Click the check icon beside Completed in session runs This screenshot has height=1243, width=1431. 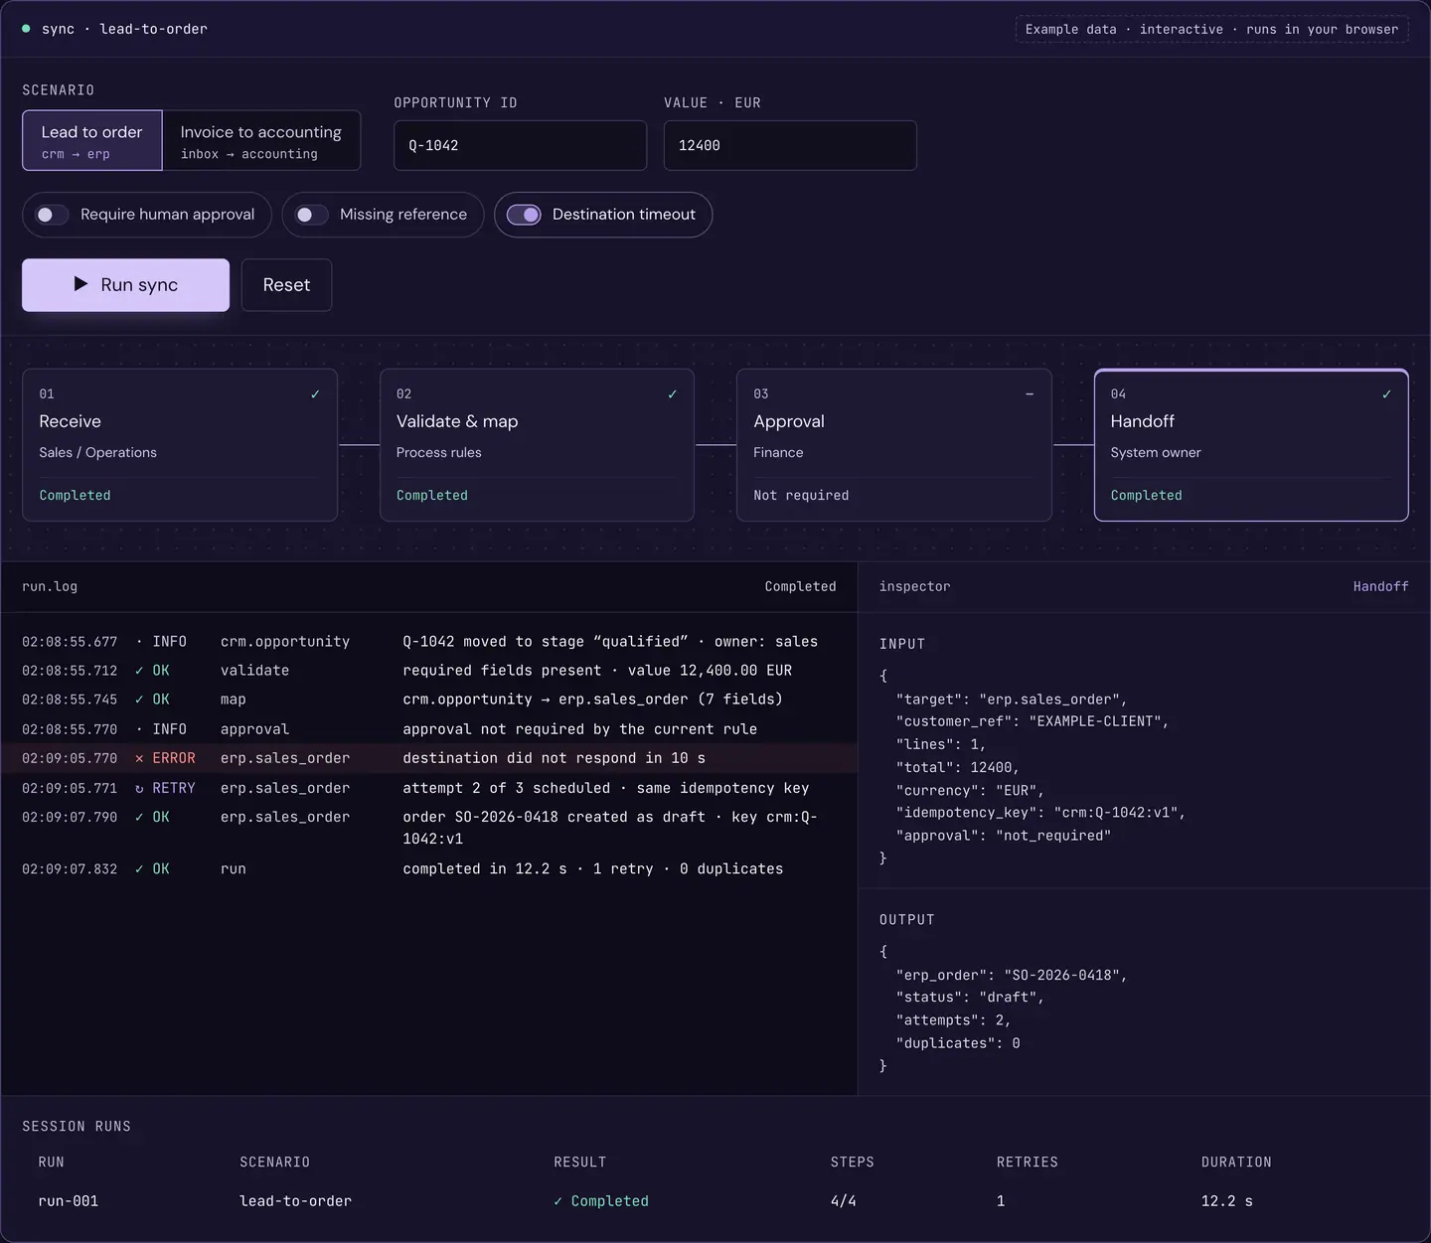pos(558,1201)
